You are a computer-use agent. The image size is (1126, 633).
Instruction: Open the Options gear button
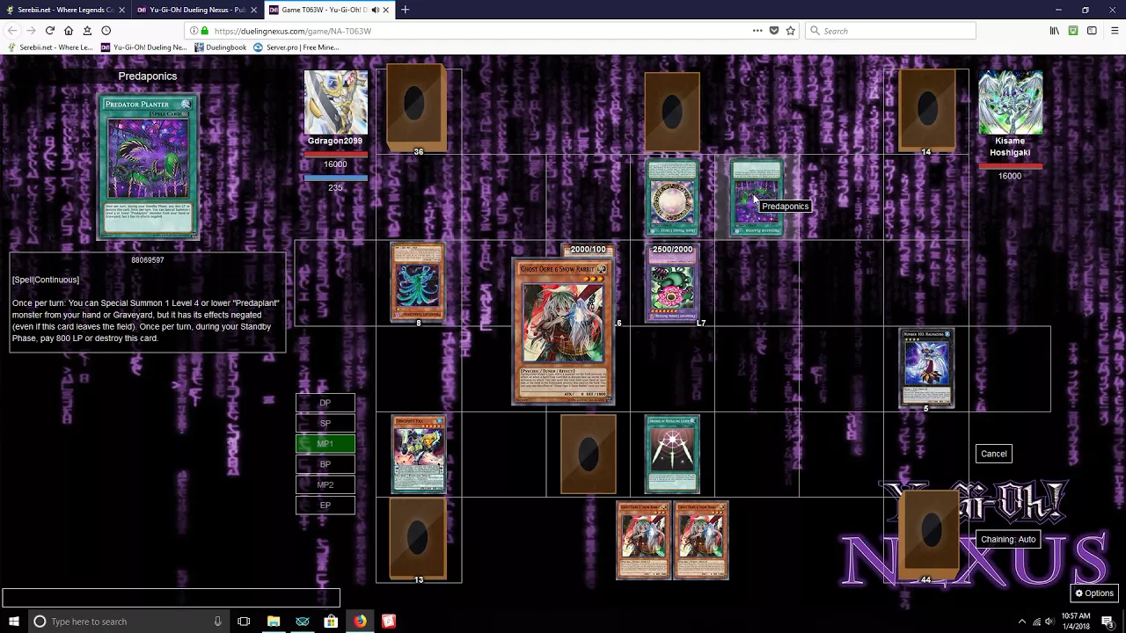[1094, 593]
